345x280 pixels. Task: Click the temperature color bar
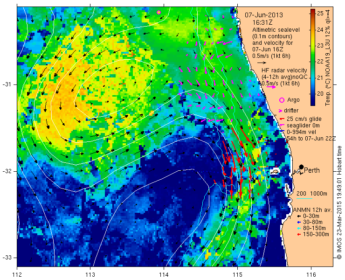[x=312, y=57]
